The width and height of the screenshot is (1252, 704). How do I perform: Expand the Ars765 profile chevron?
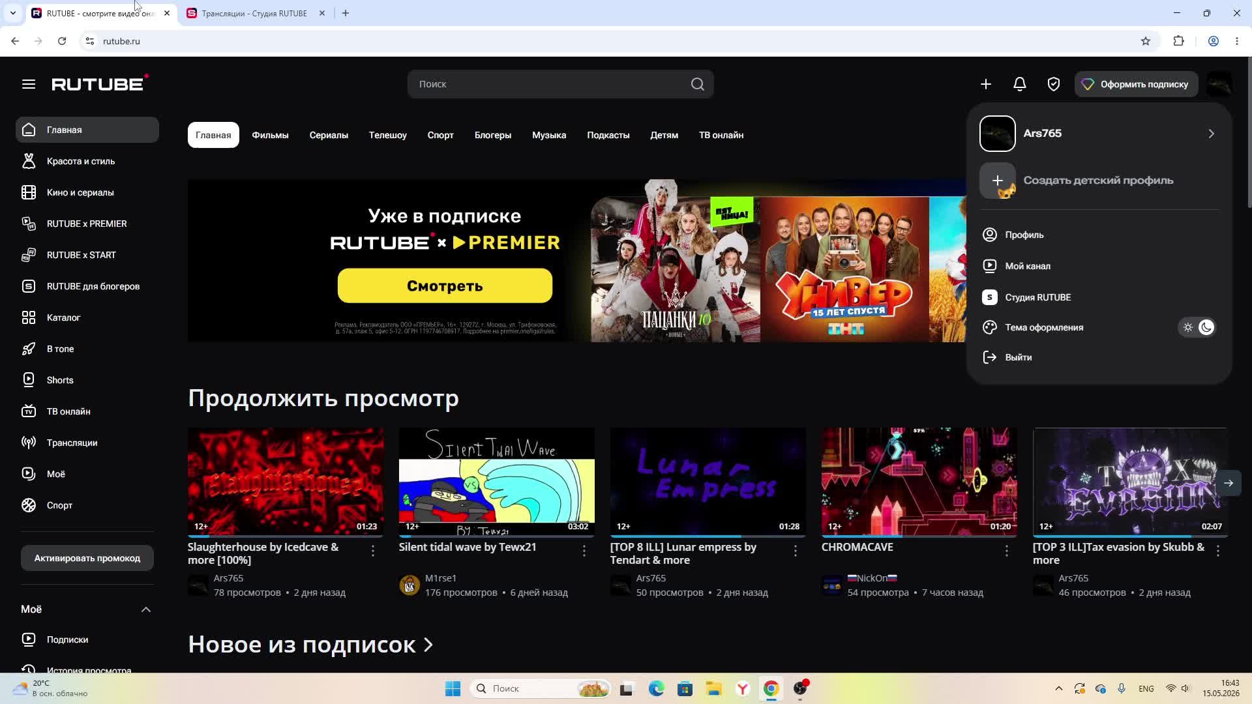point(1211,134)
